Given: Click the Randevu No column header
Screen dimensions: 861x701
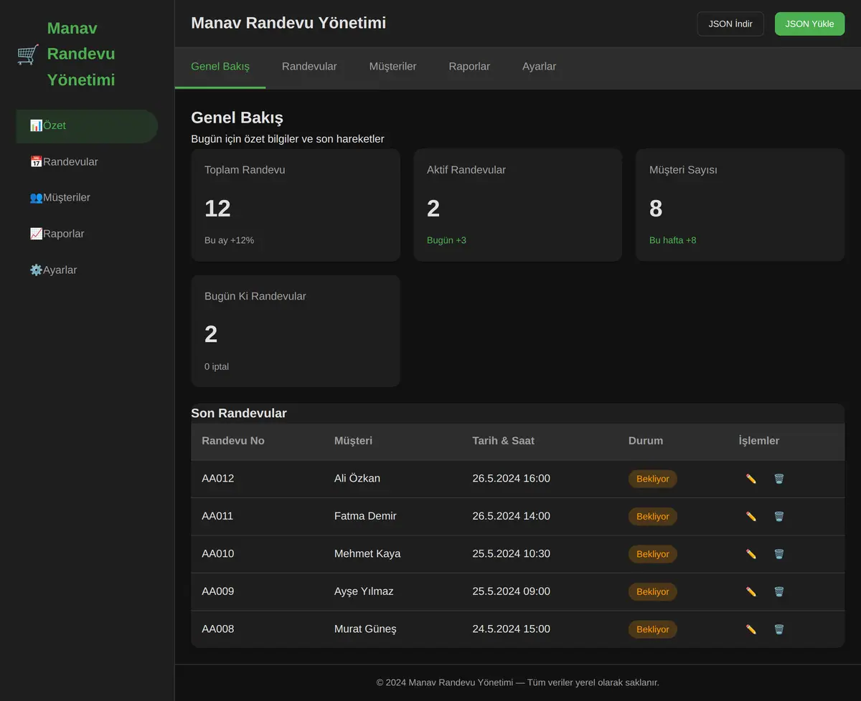Looking at the screenshot, I should (233, 441).
